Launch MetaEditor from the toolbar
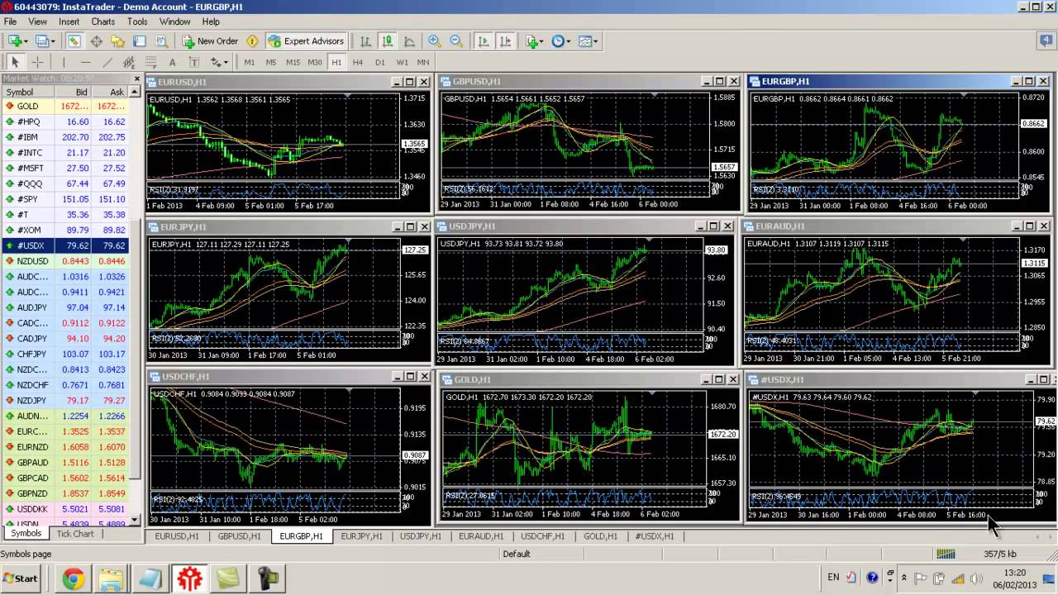 click(252, 40)
